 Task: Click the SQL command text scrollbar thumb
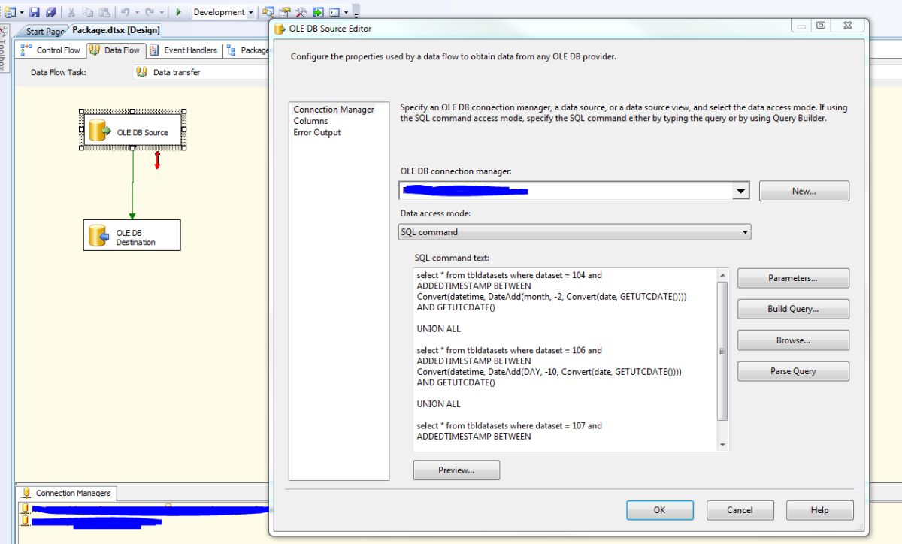tap(722, 350)
